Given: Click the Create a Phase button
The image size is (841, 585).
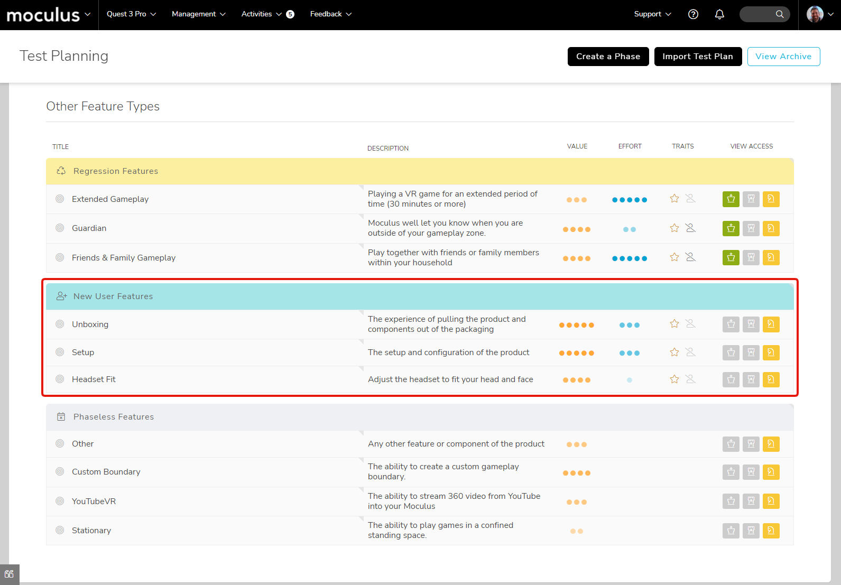Looking at the screenshot, I should pyautogui.click(x=608, y=57).
